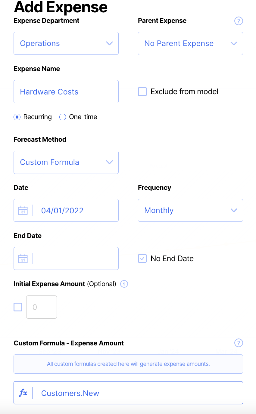This screenshot has width=256, height=414.
Task: Select the Recurring radio option
Action: click(17, 117)
